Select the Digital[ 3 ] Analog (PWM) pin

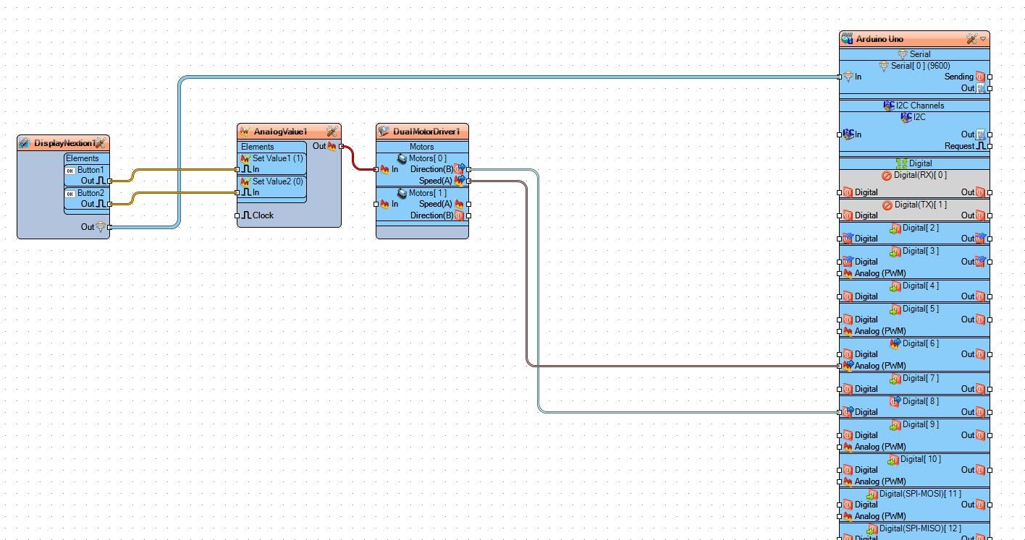[x=840, y=273]
